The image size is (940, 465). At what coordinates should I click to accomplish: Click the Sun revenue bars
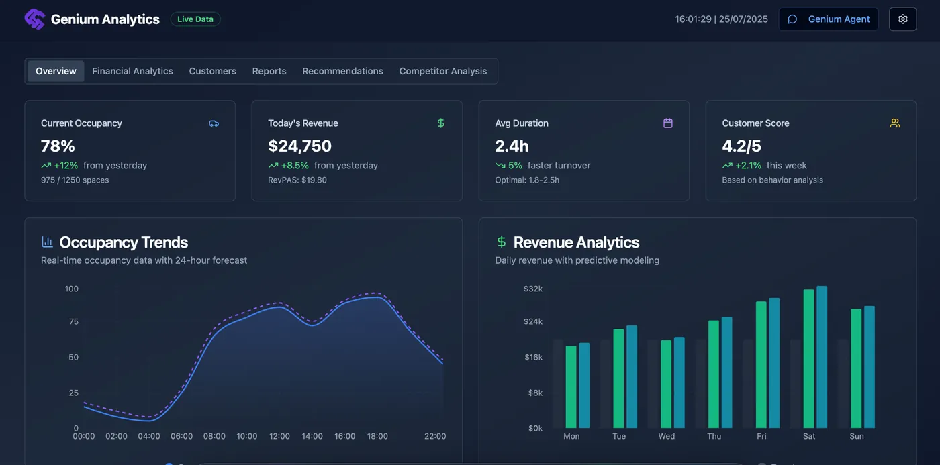(x=863, y=367)
